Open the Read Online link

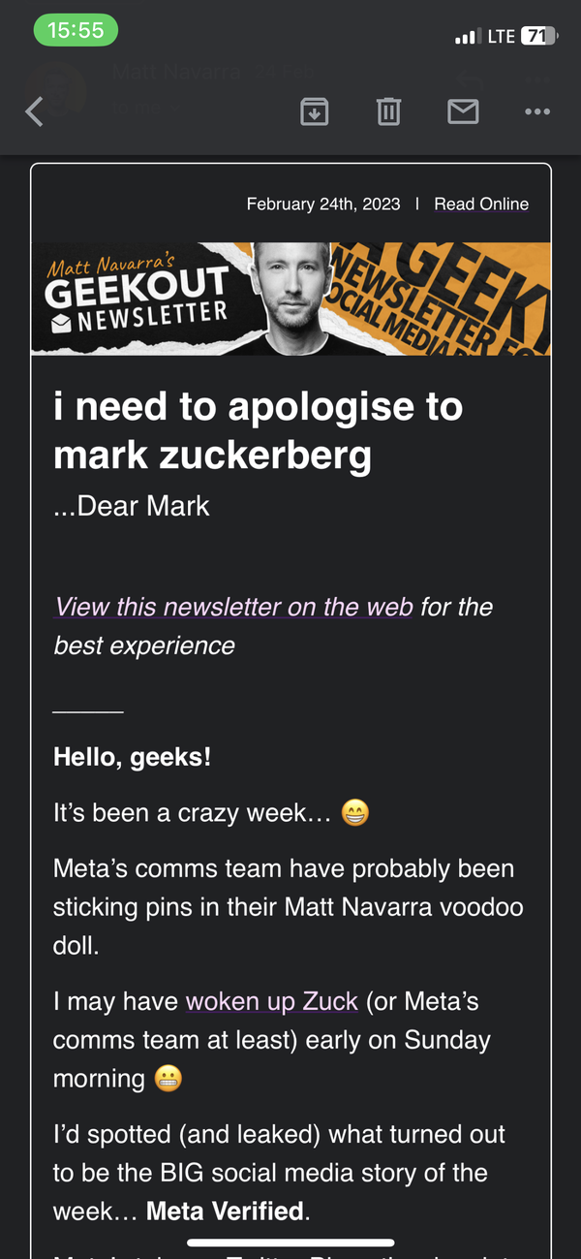tap(481, 204)
